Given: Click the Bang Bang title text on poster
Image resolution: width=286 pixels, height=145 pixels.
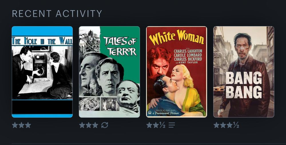Looking at the screenshot, I should (244, 85).
